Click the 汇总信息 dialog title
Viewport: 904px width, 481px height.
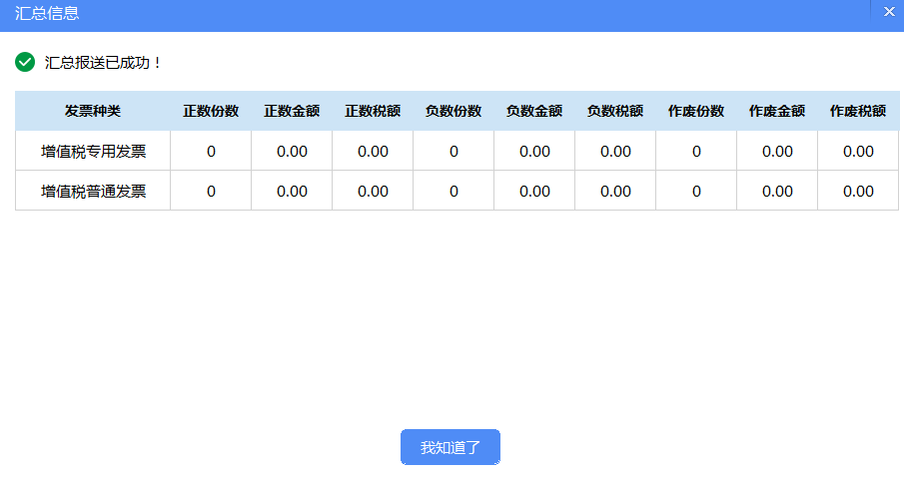(47, 13)
